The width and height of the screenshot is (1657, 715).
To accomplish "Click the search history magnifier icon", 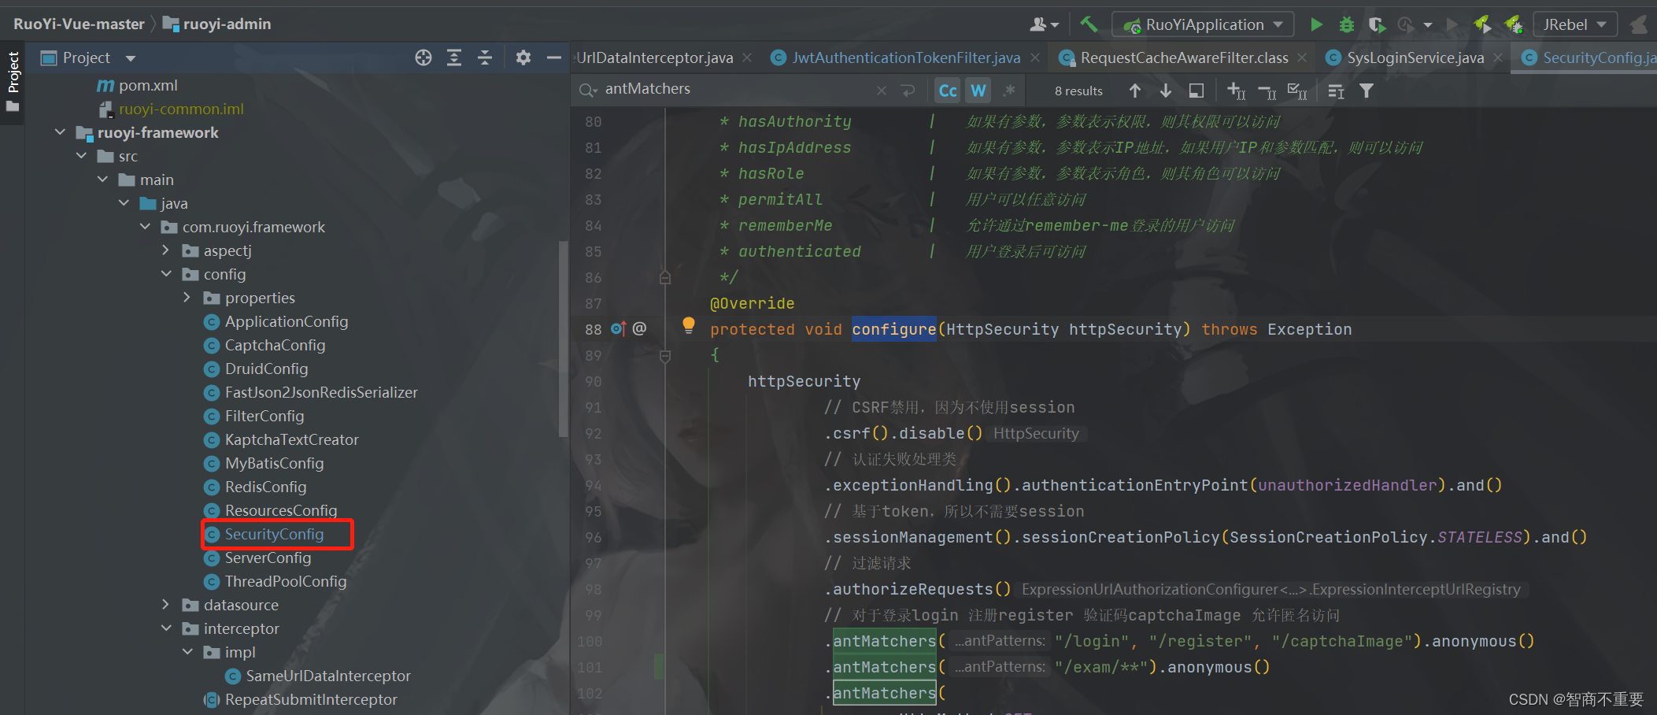I will click(x=587, y=90).
